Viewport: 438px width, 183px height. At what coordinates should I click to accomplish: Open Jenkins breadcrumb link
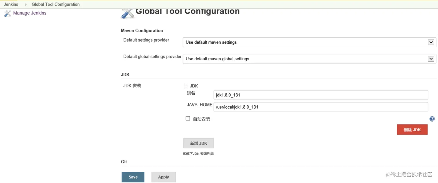click(11, 4)
